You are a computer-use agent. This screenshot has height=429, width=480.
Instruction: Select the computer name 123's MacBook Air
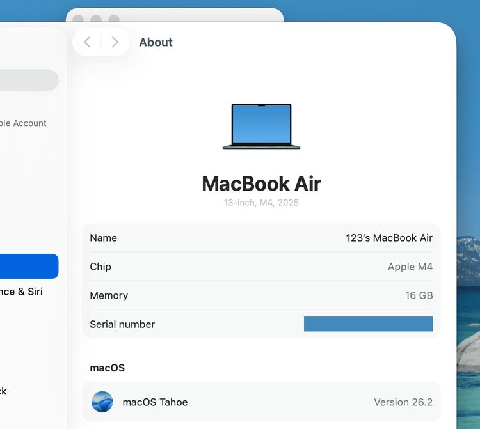click(x=389, y=238)
